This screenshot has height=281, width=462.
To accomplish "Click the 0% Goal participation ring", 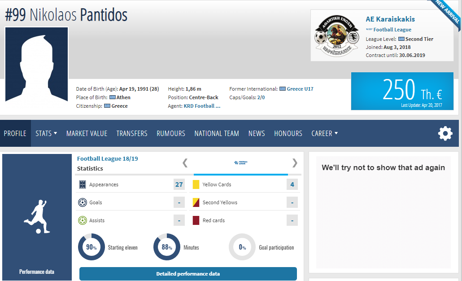I will coord(242,247).
